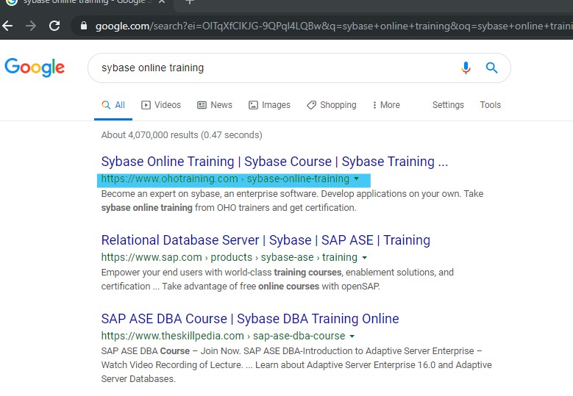Viewport: 573px width, 396px height.
Task: Expand dropdown arrow beside ohotraining.com URL
Action: pos(356,179)
